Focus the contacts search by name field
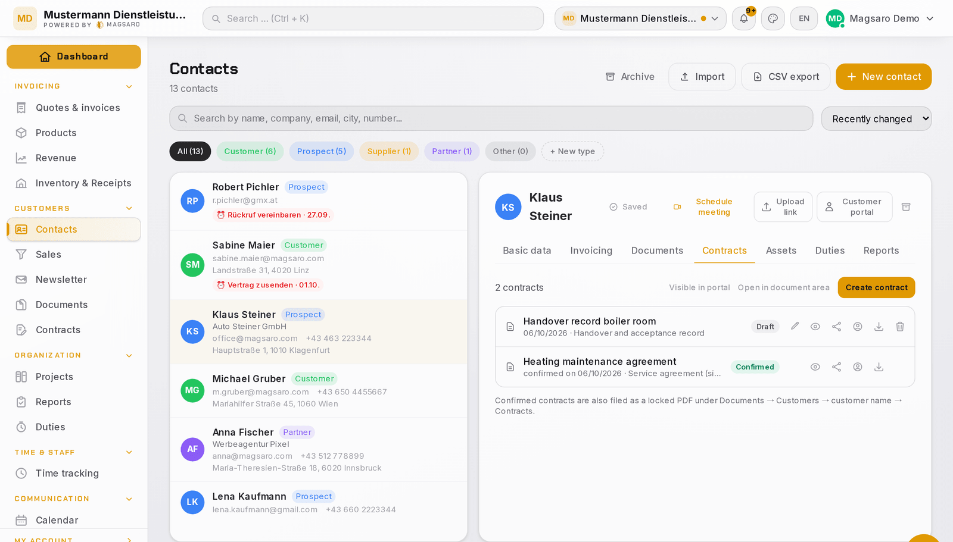This screenshot has width=953, height=542. pos(491,118)
